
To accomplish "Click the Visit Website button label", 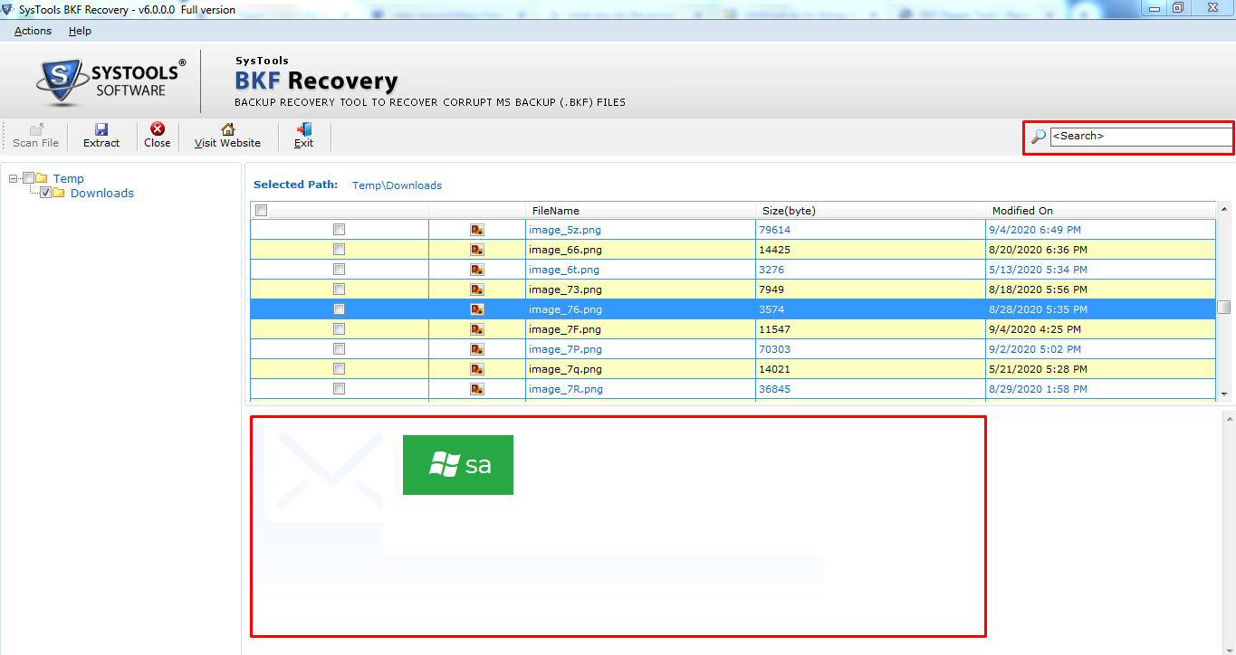I will pos(227,143).
